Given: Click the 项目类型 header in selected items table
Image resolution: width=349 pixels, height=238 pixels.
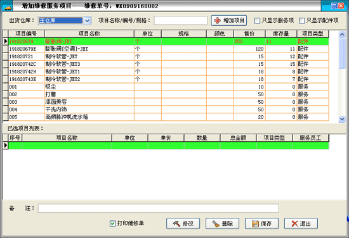Looking at the screenshot, I should [274, 138].
